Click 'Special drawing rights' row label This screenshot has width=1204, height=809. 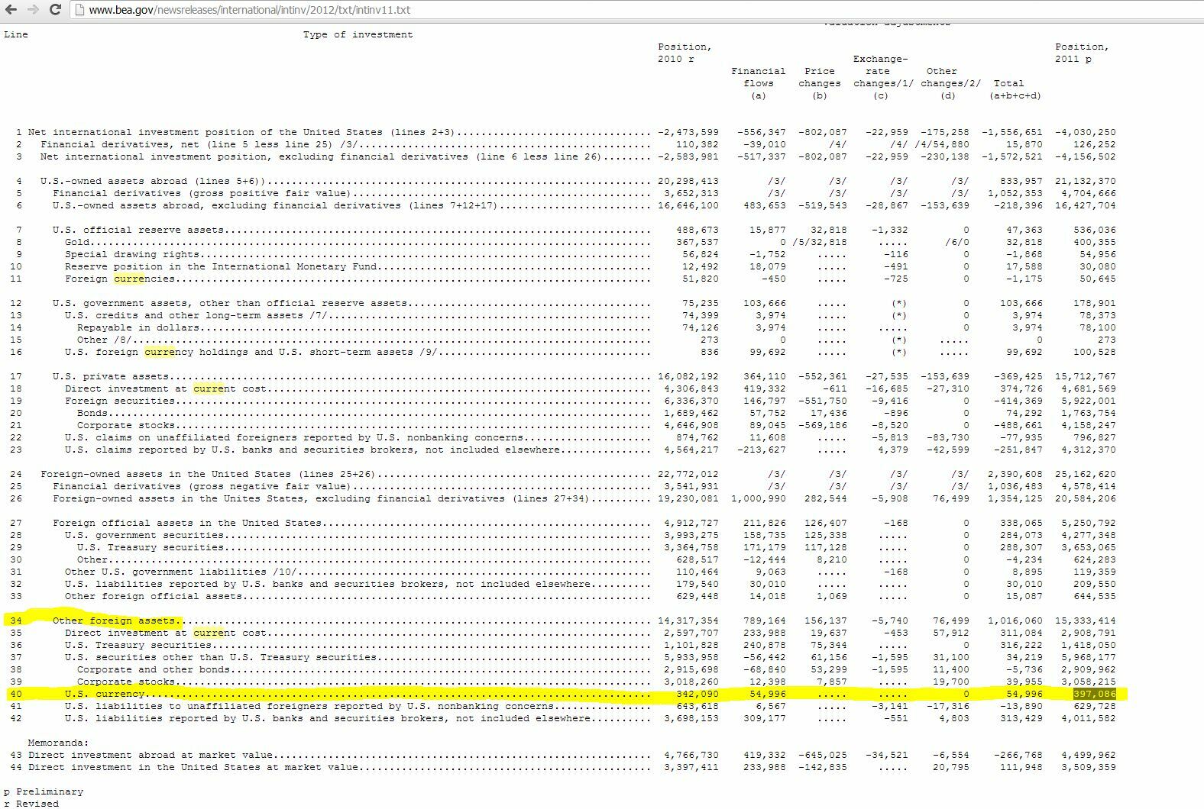click(x=132, y=255)
